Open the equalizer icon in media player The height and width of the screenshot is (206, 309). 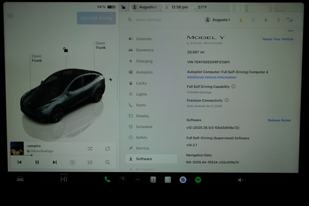click(90, 162)
